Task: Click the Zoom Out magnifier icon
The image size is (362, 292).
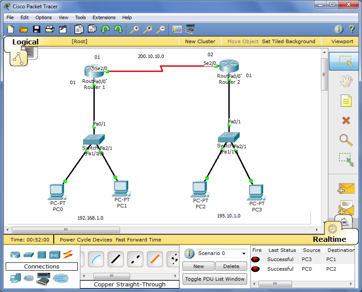Action: pyautogui.click(x=161, y=29)
